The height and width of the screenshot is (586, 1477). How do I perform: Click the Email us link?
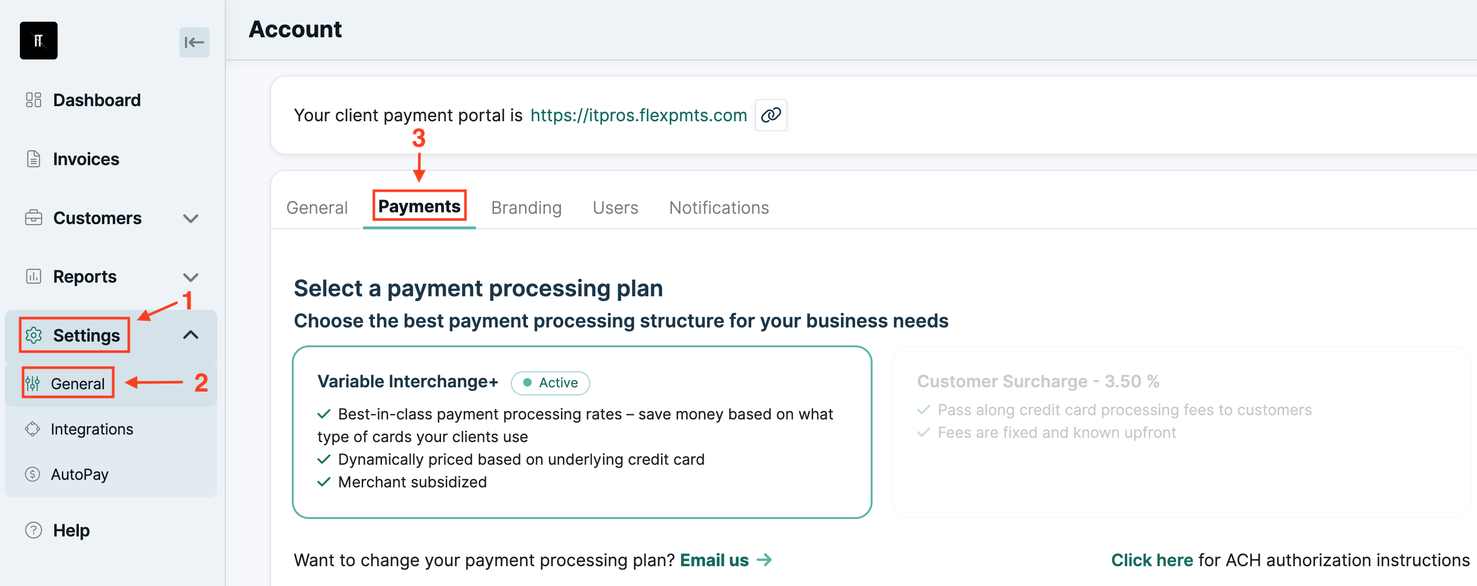[x=714, y=560]
